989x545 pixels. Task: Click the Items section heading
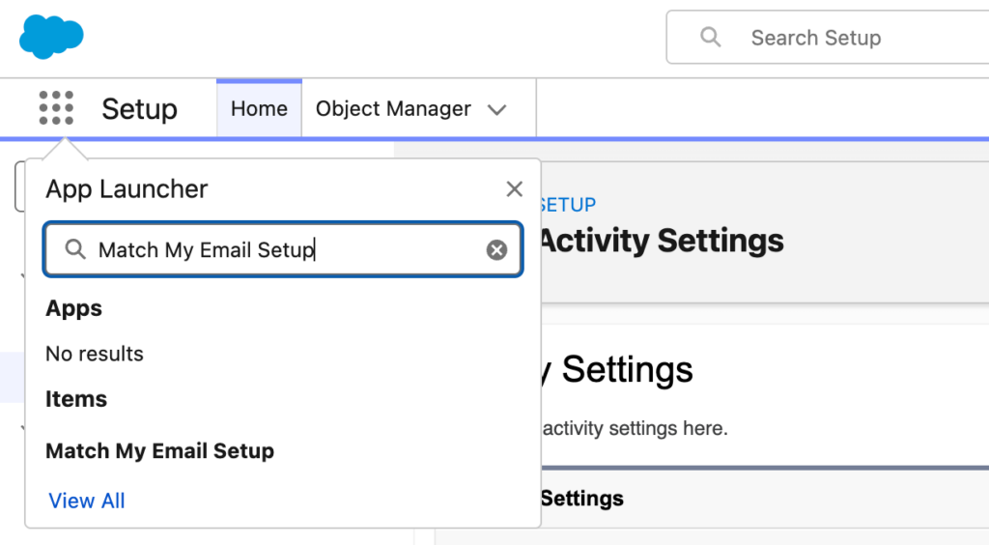(76, 399)
